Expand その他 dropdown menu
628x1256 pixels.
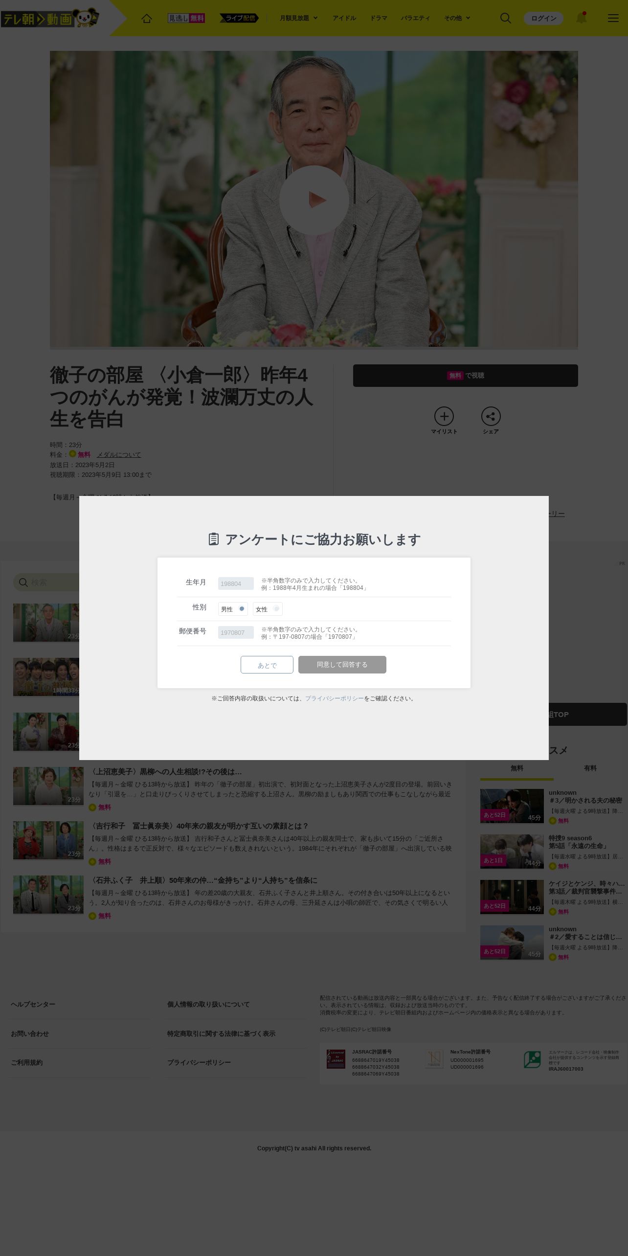click(457, 18)
